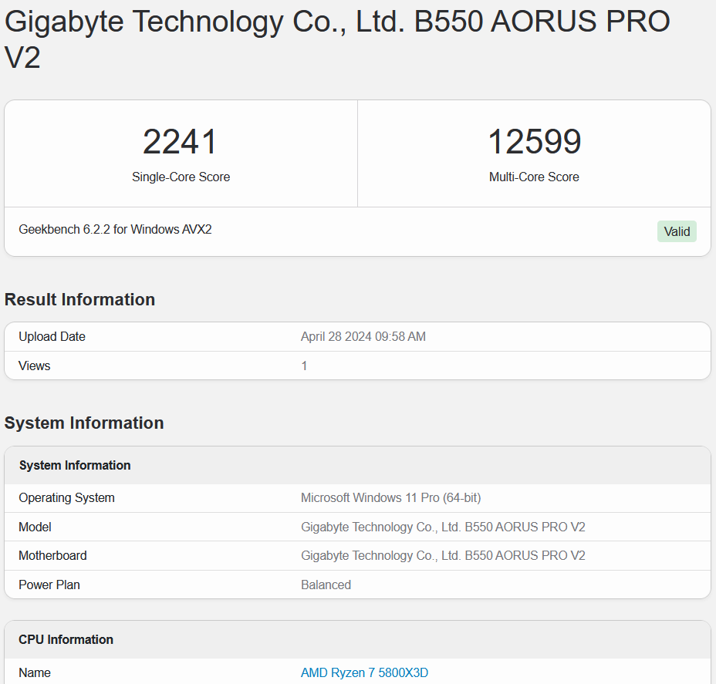Select the Balanced power plan value
Image resolution: width=716 pixels, height=684 pixels.
[x=326, y=585]
